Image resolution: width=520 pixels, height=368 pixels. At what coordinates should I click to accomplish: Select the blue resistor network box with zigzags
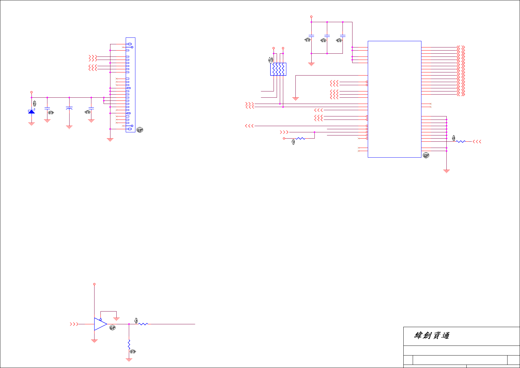[x=278, y=69]
